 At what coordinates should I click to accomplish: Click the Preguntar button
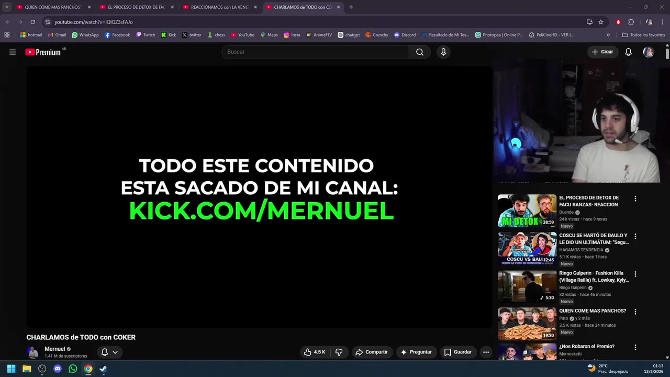point(416,352)
